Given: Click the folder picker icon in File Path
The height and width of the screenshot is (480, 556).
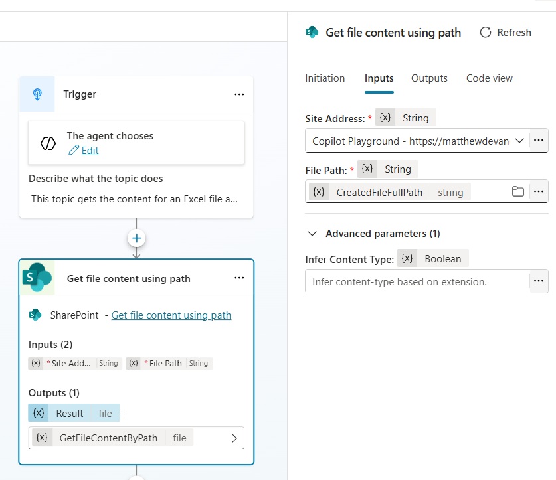Looking at the screenshot, I should pyautogui.click(x=518, y=192).
